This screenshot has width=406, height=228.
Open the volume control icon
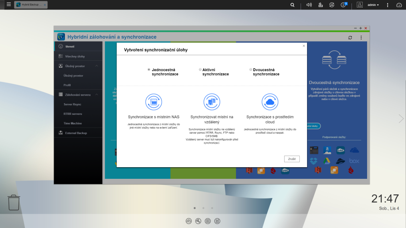pyautogui.click(x=309, y=5)
